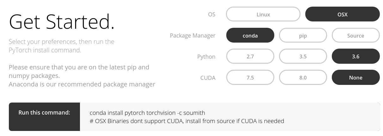Click the OSX Binaries comment line

pos(187,121)
